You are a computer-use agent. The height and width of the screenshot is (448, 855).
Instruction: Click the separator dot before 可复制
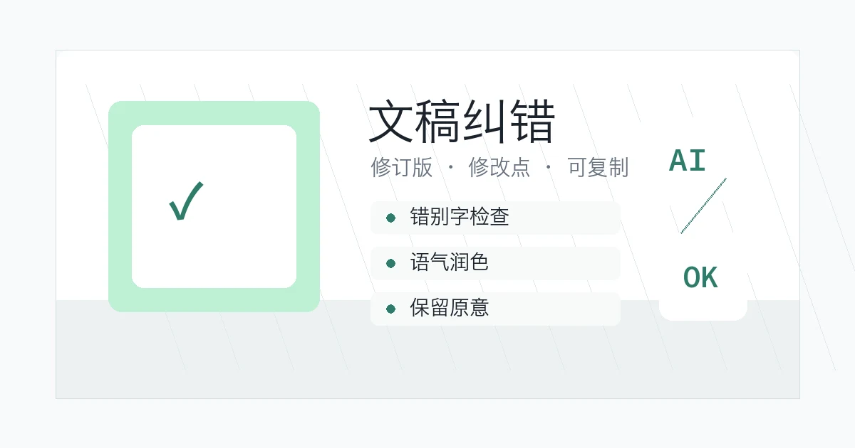tap(549, 168)
